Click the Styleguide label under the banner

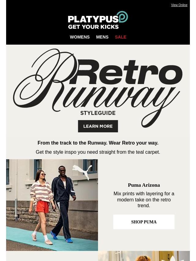pyautogui.click(x=98, y=113)
